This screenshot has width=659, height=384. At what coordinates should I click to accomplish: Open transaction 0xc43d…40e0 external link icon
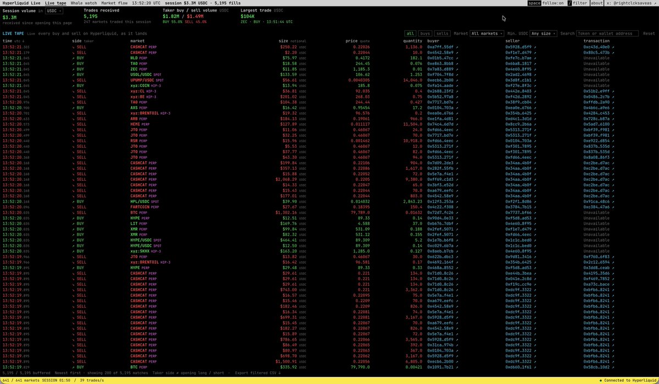(x=612, y=47)
